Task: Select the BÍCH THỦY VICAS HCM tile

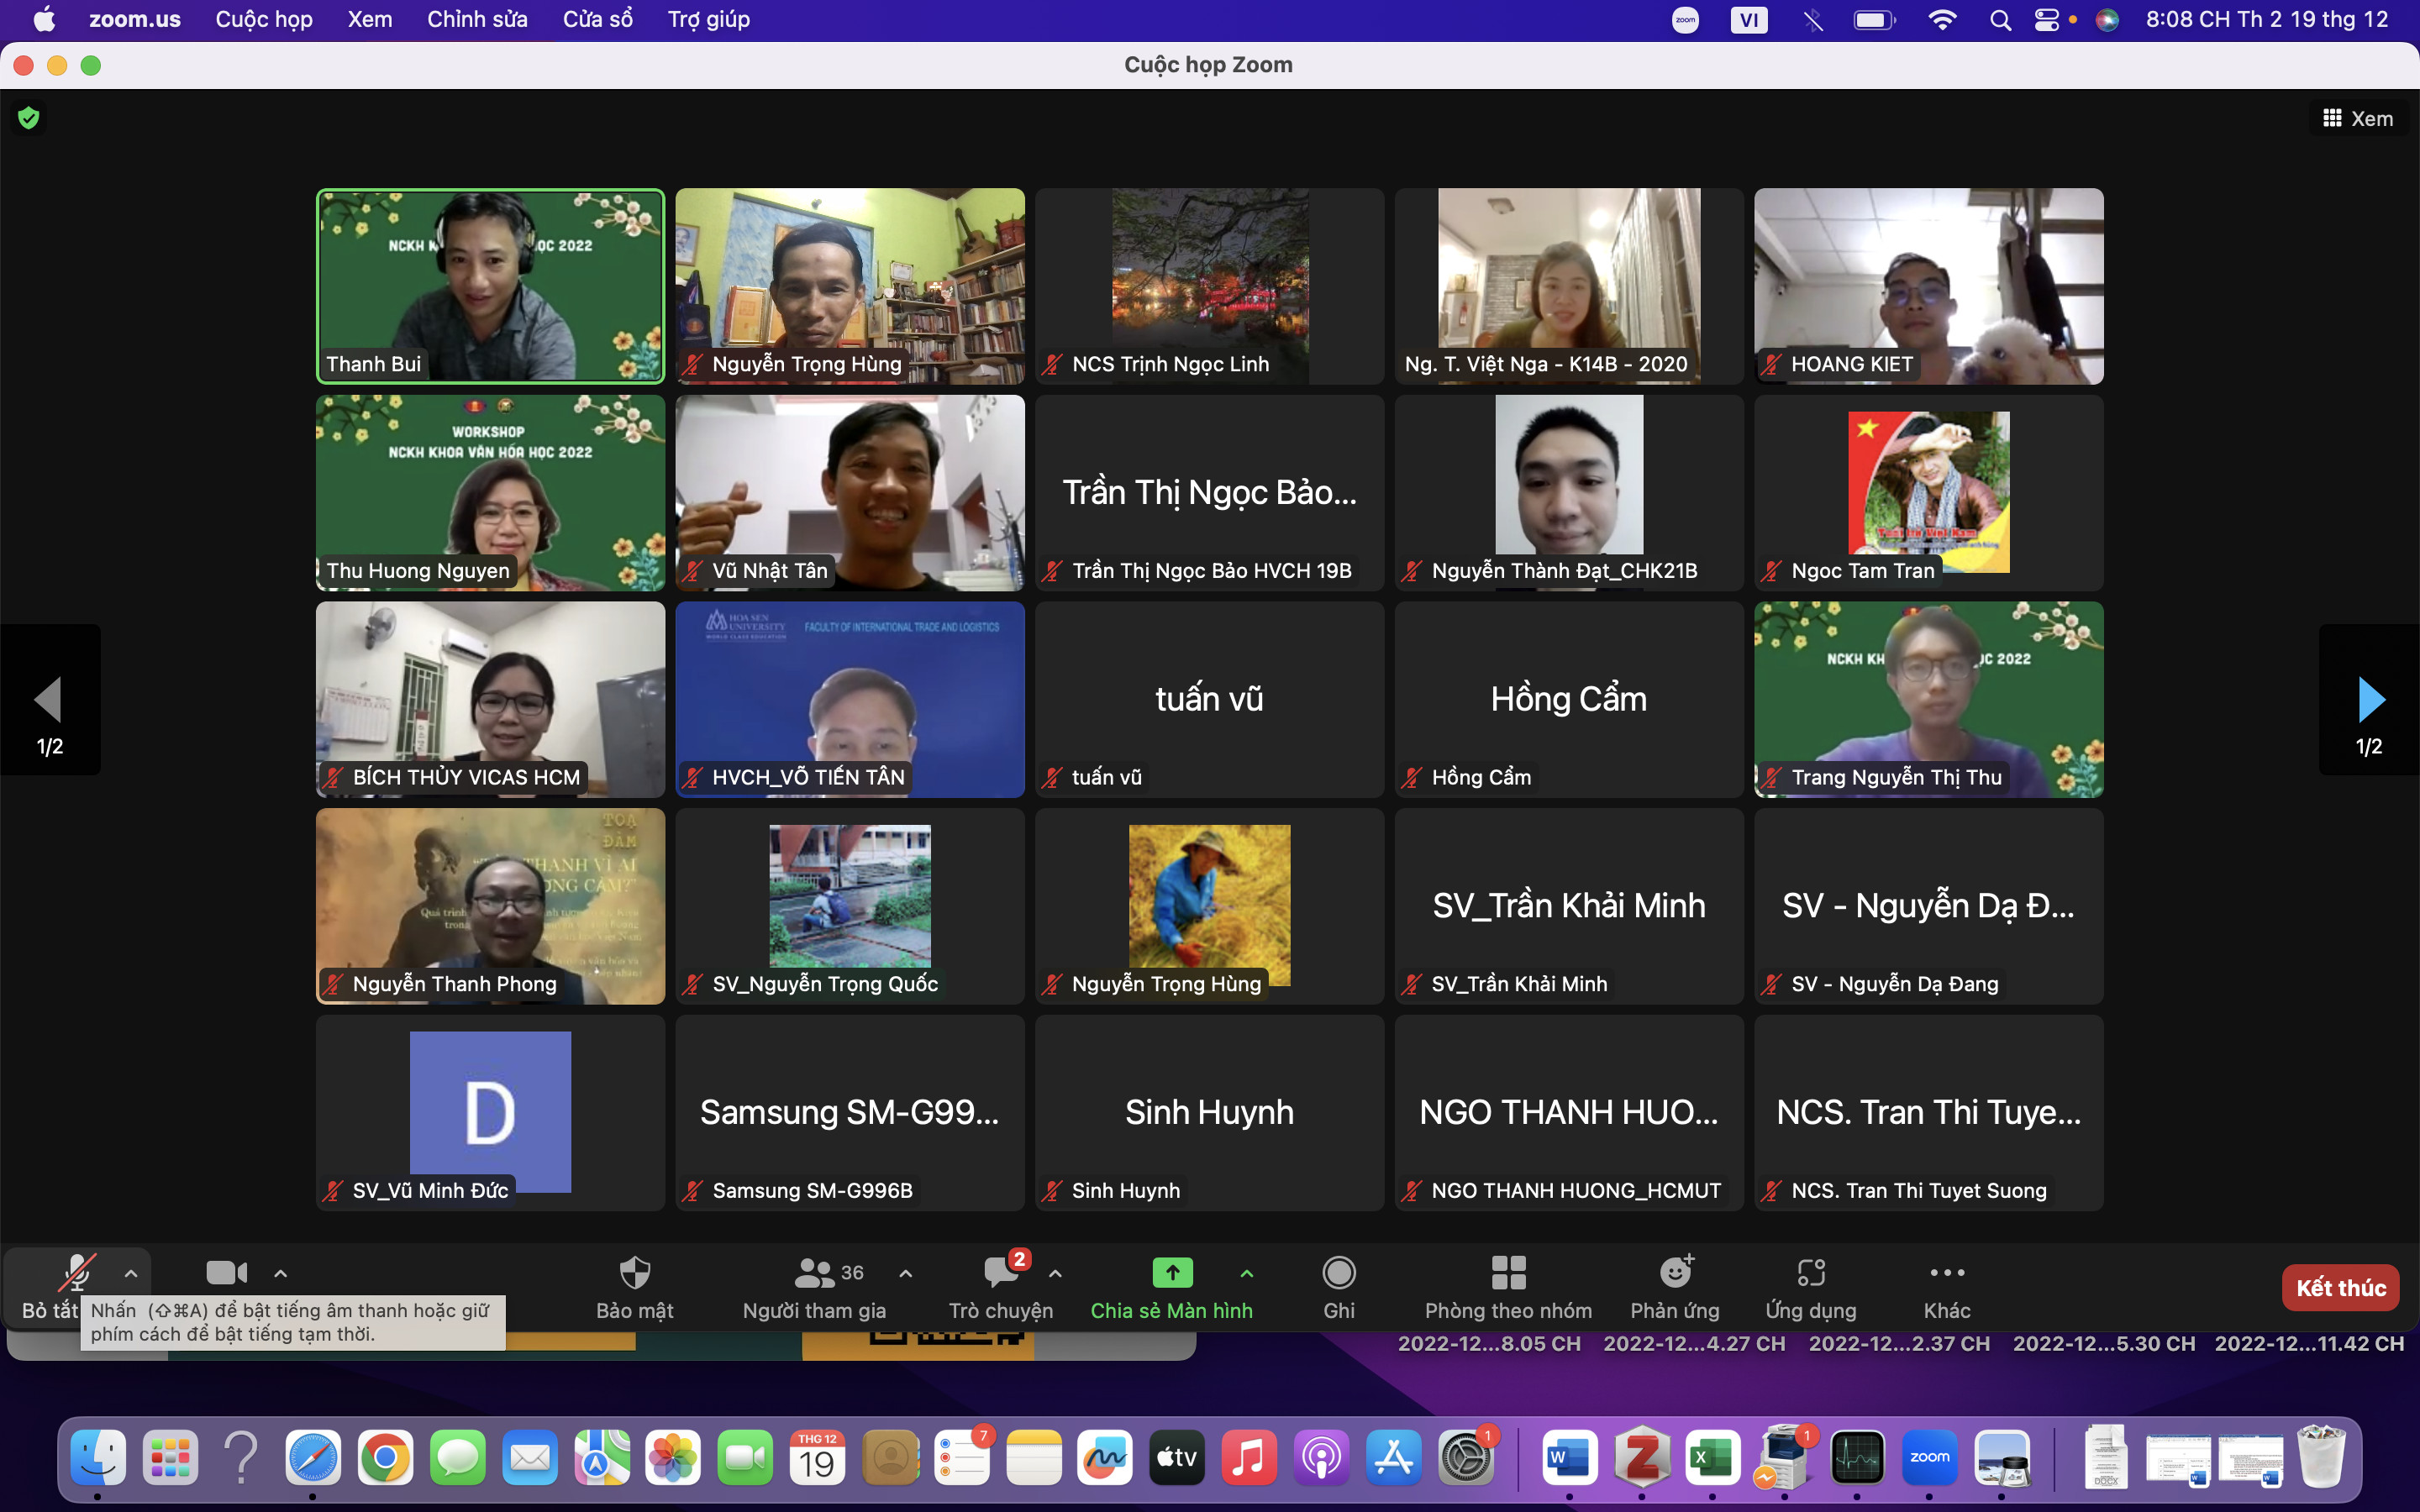Action: [x=490, y=699]
